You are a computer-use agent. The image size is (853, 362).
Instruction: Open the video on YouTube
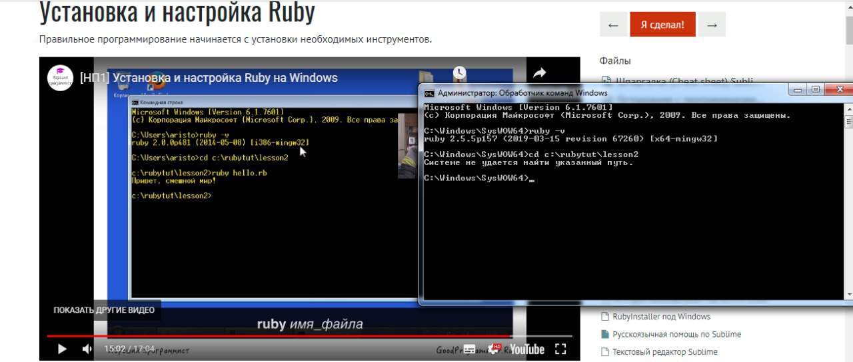pyautogui.click(x=527, y=349)
